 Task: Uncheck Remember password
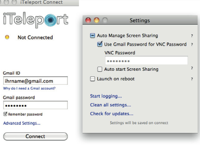5,114
